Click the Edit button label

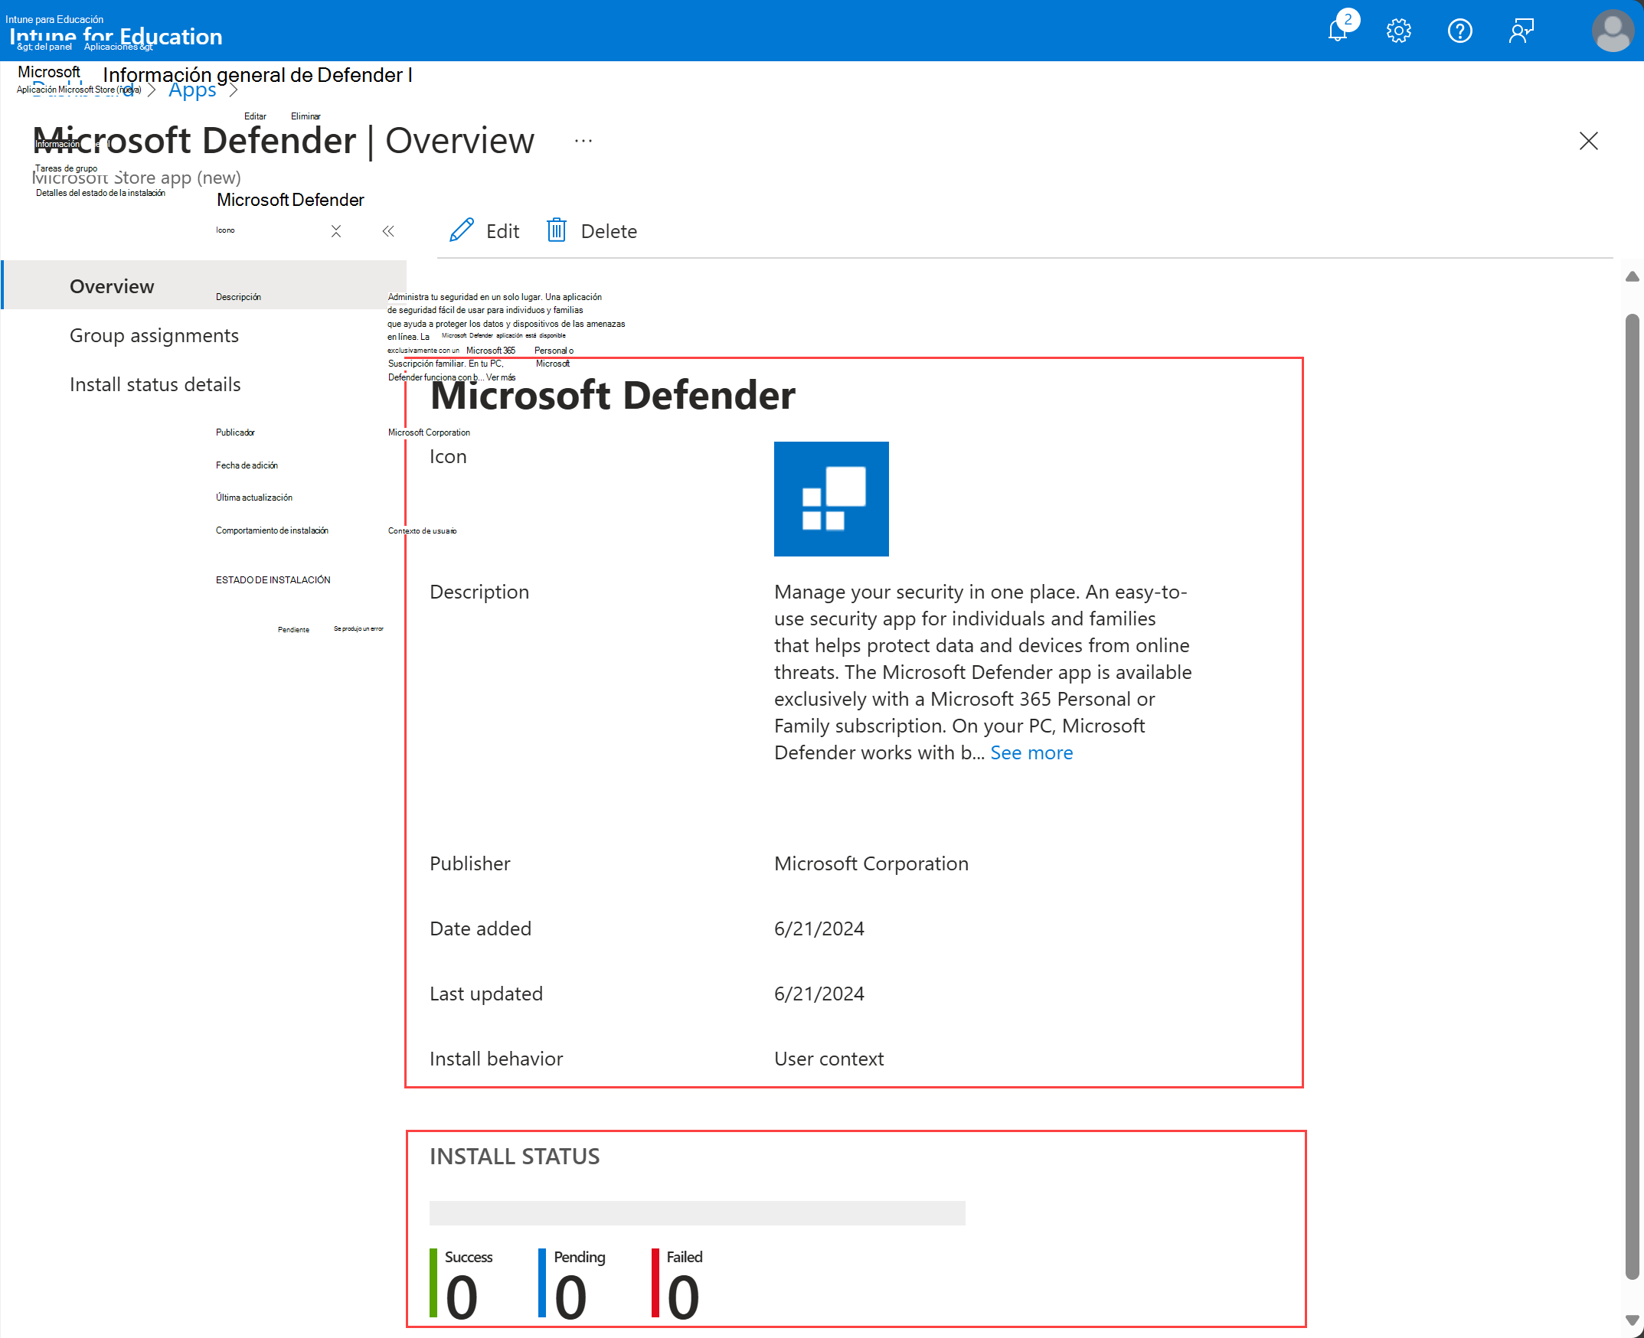coord(503,231)
